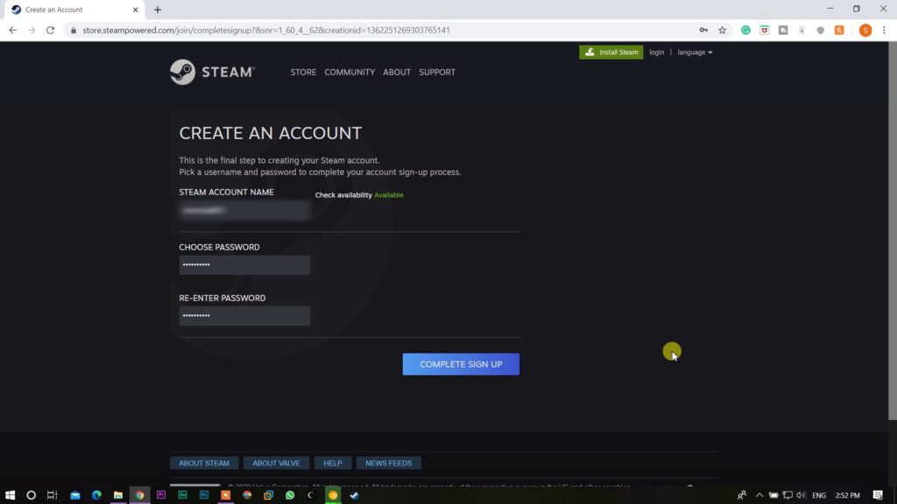This screenshot has width=897, height=504.
Task: Open Cortana search circle on taskbar
Action: click(31, 495)
